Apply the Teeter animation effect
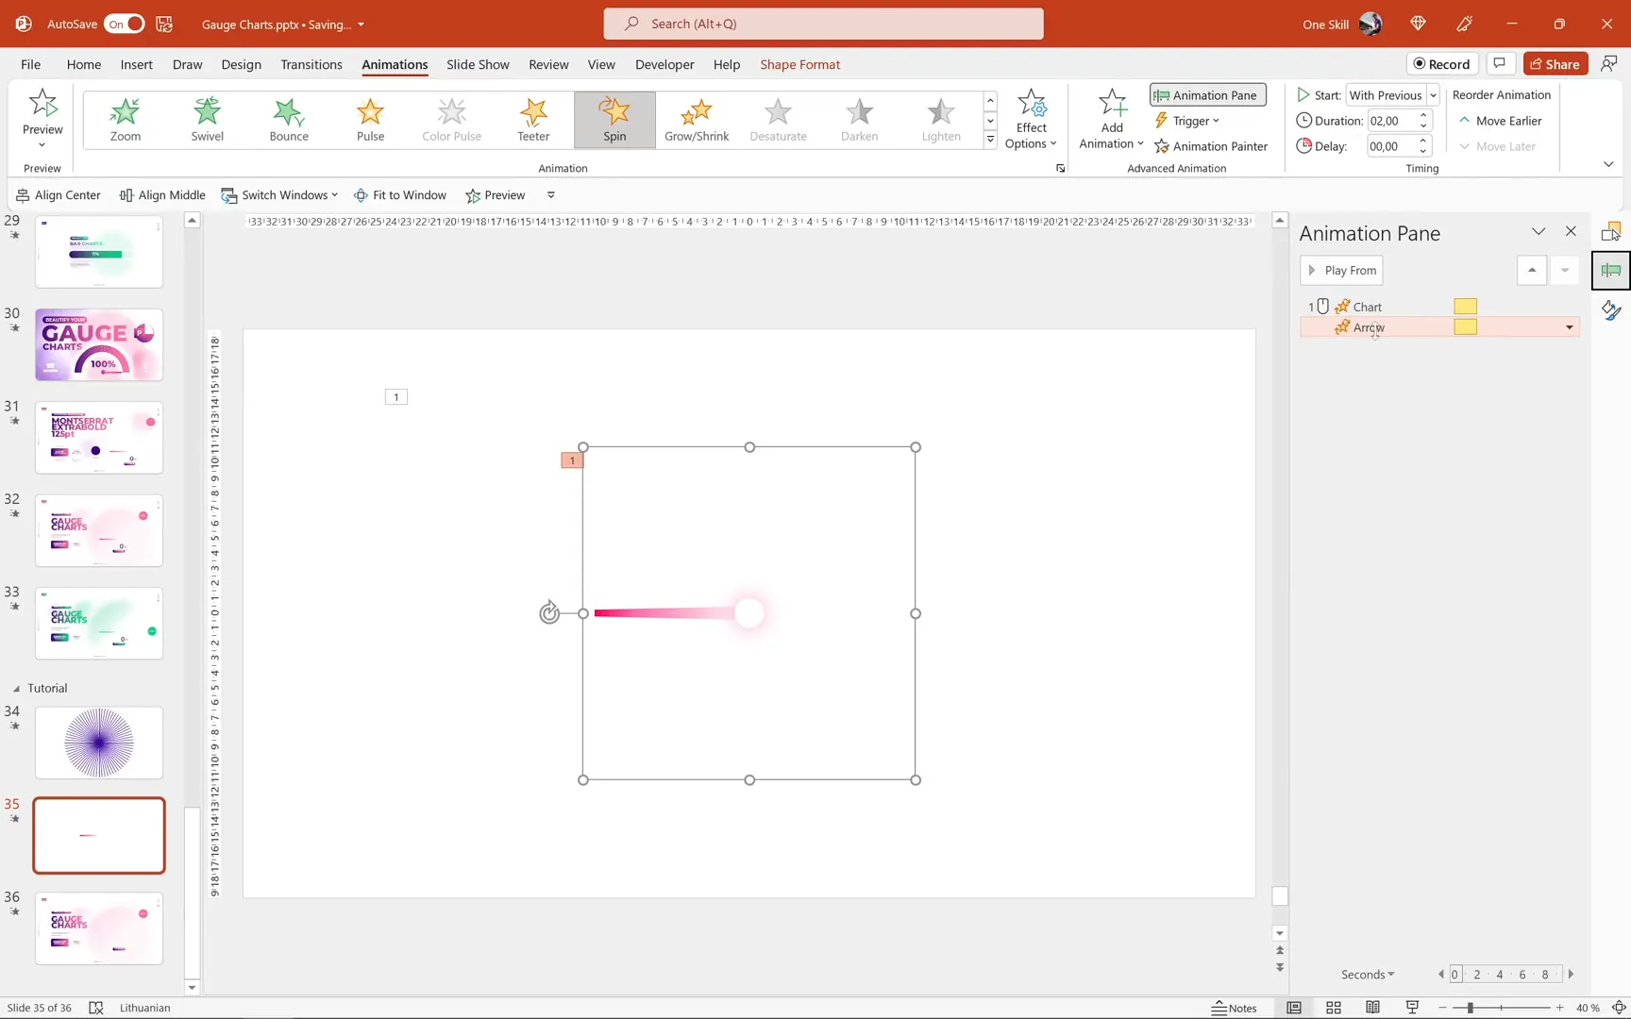Image resolution: width=1631 pixels, height=1019 pixels. (x=533, y=119)
